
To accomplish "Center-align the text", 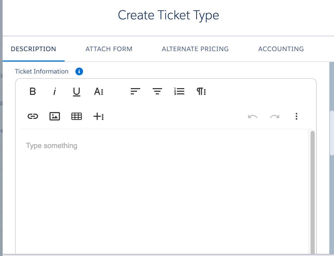I will pyautogui.click(x=157, y=92).
